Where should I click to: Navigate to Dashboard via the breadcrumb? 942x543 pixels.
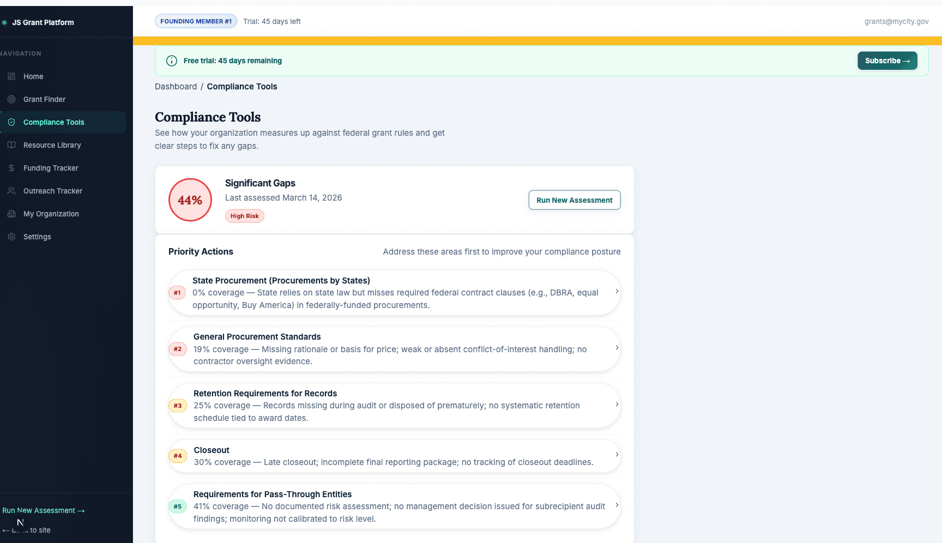[176, 86]
